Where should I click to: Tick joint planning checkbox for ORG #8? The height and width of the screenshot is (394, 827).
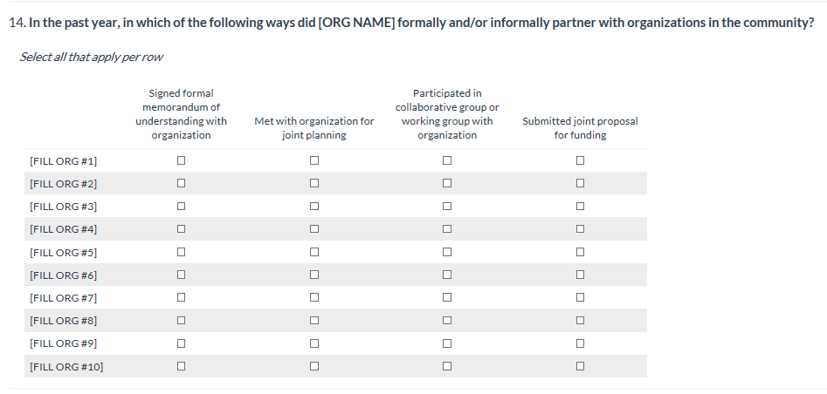(x=314, y=321)
